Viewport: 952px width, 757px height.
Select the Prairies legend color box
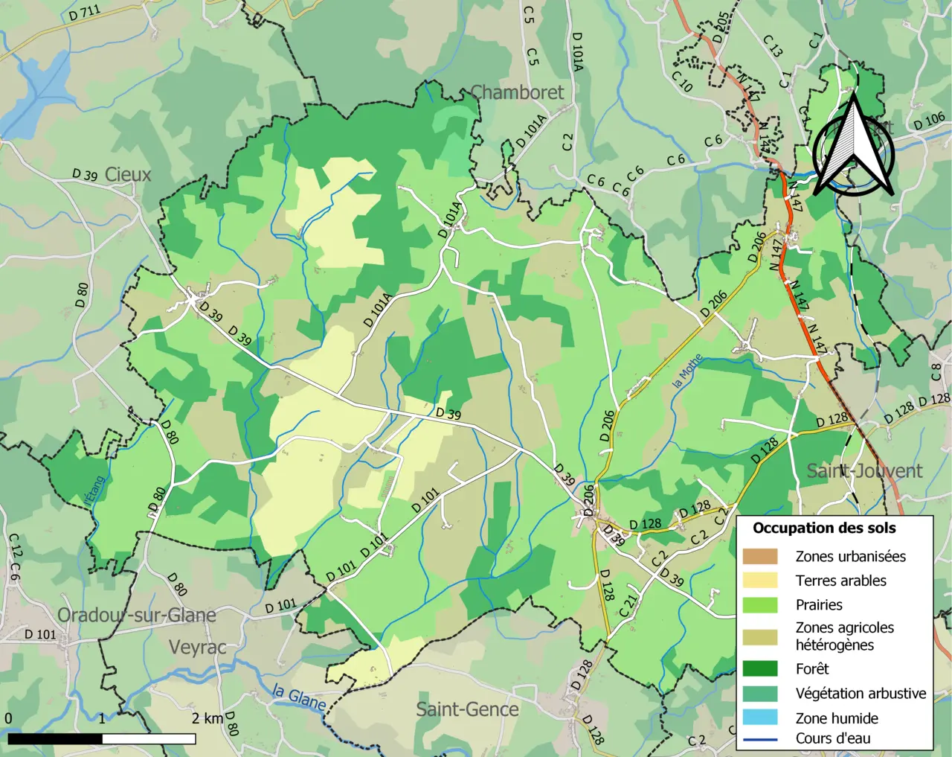click(759, 604)
